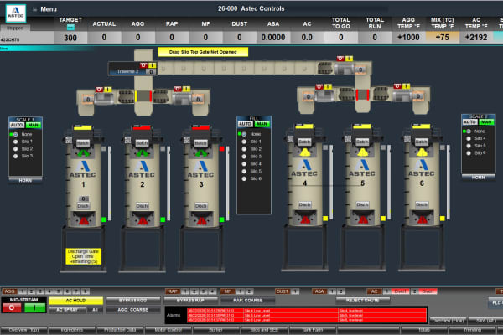Click Silo 1 level bar gauge
Viewport: 503px width, 335px height.
(x=110, y=183)
